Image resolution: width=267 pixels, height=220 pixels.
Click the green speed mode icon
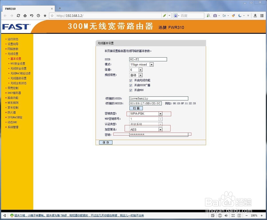click(164, 16)
